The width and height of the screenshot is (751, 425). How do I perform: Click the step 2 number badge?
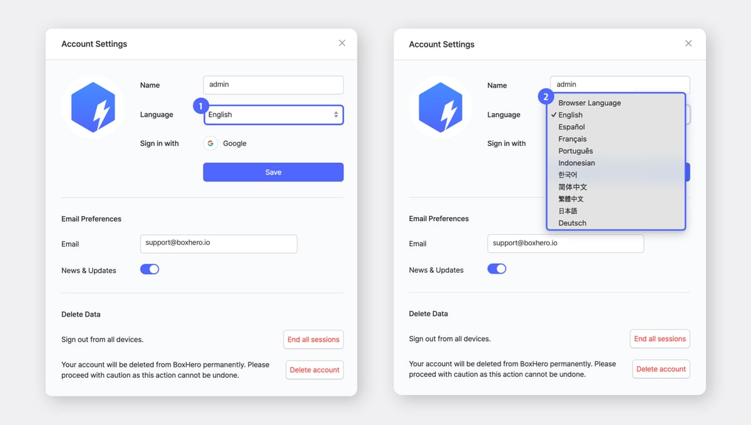tap(546, 97)
